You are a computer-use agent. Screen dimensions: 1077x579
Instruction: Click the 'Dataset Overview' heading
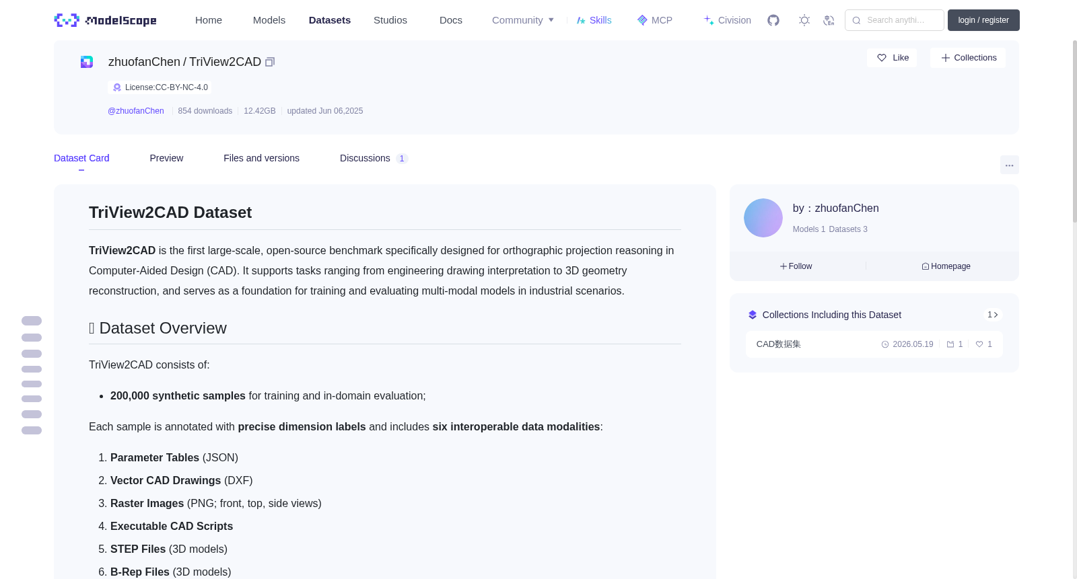pyautogui.click(x=158, y=328)
